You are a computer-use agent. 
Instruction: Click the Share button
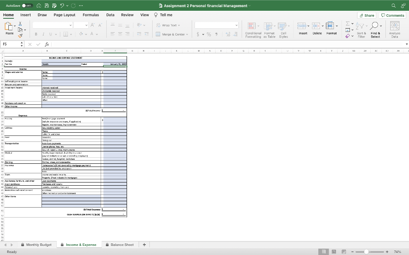click(367, 15)
